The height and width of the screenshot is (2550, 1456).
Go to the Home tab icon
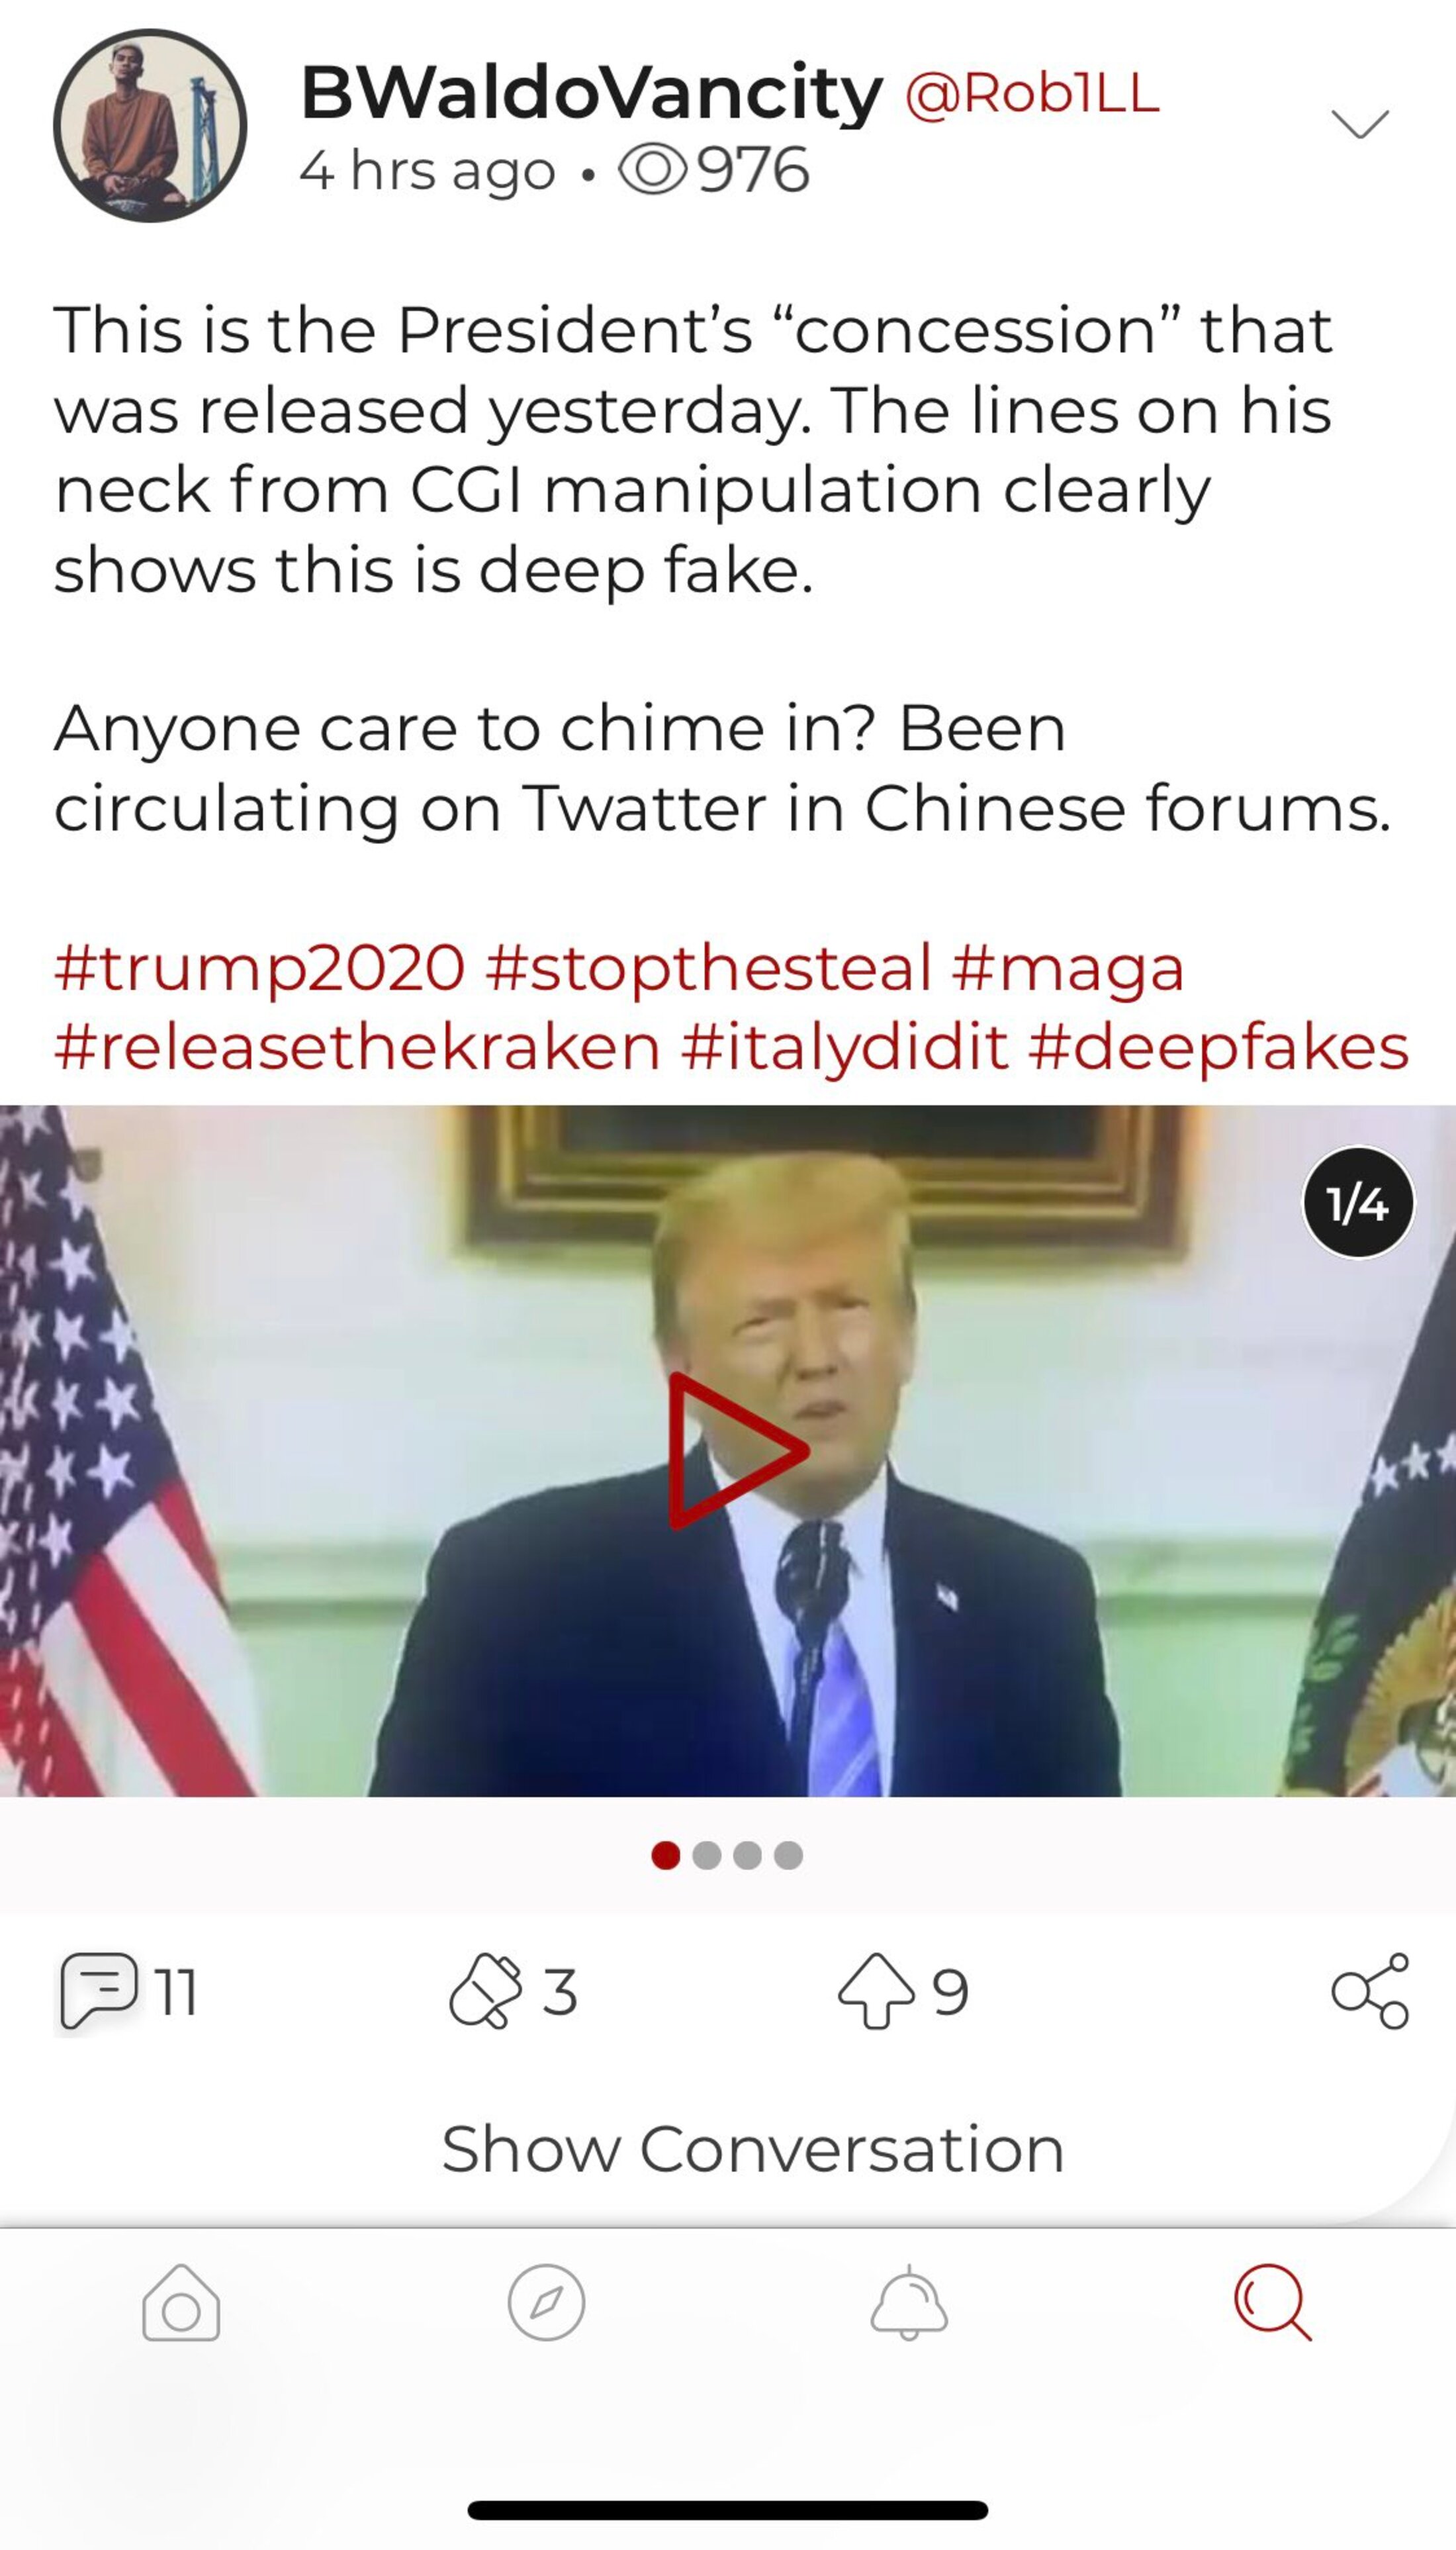click(x=181, y=2302)
